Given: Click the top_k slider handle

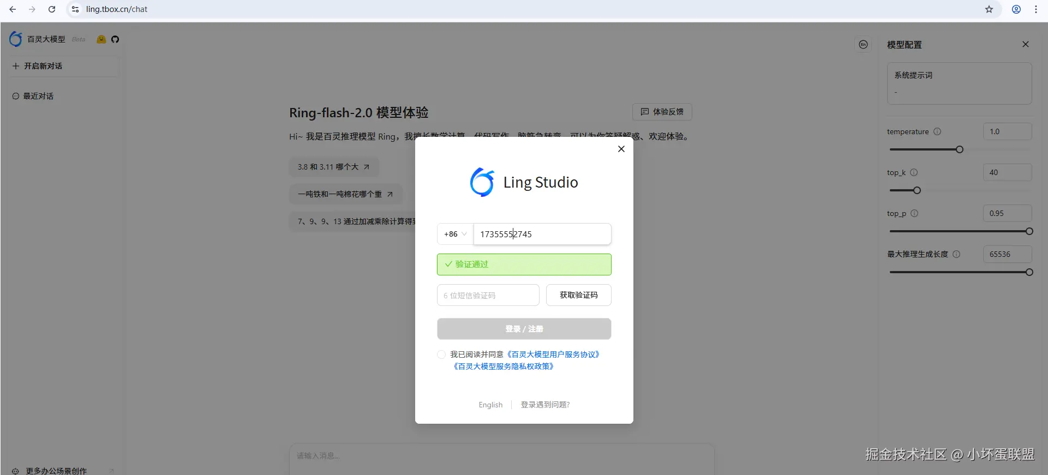Looking at the screenshot, I should [917, 190].
